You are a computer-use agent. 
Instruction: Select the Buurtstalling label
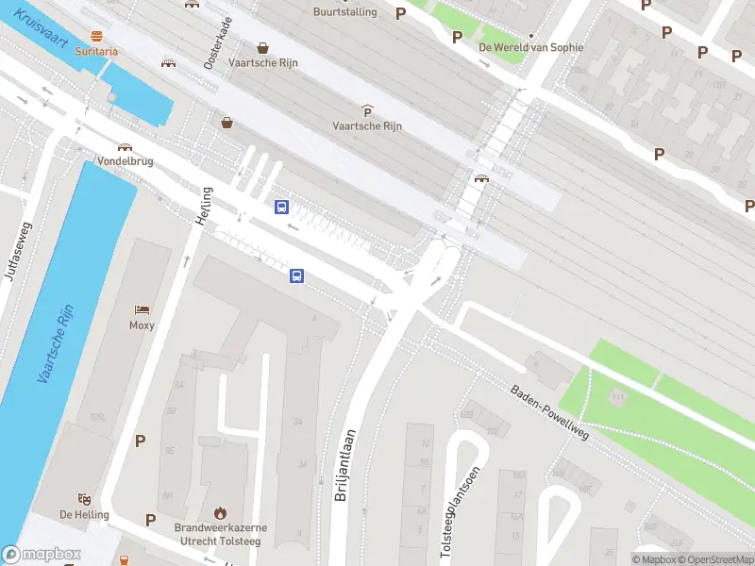point(345,11)
